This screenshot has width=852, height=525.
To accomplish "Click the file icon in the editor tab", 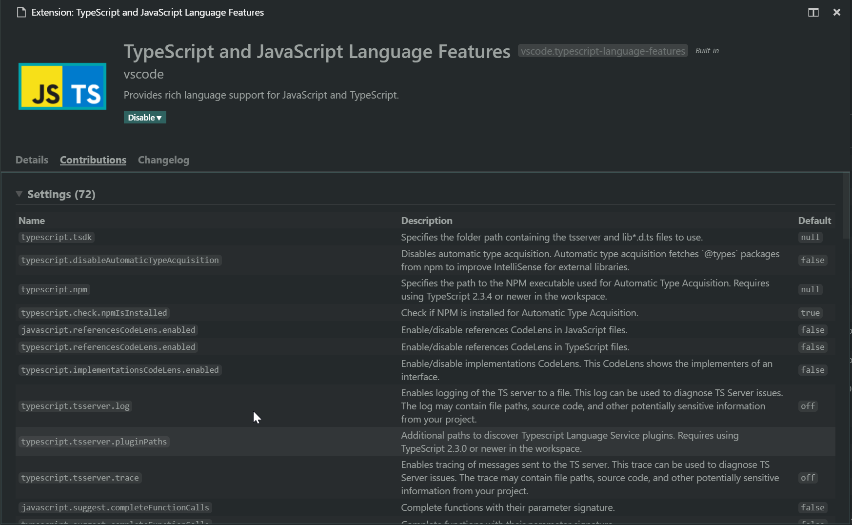I will point(21,12).
